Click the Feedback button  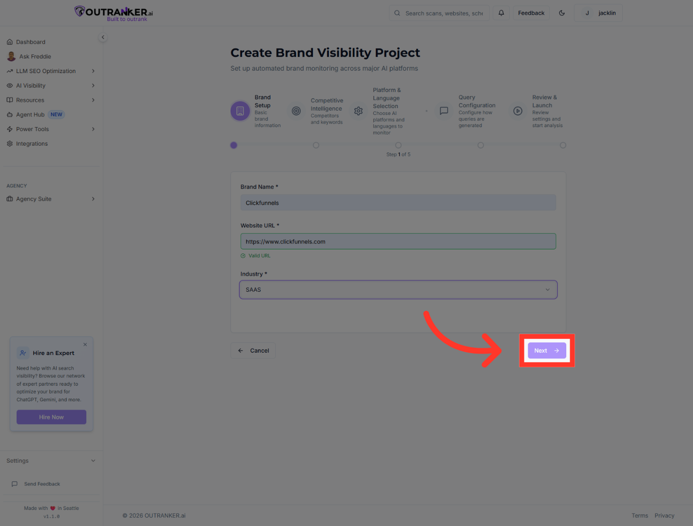click(x=531, y=13)
